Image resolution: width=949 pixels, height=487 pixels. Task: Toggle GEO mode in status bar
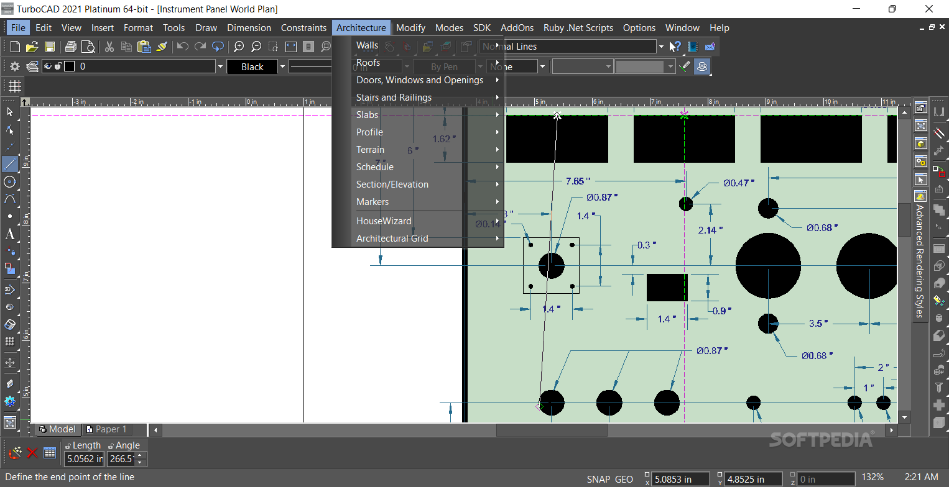pos(624,480)
